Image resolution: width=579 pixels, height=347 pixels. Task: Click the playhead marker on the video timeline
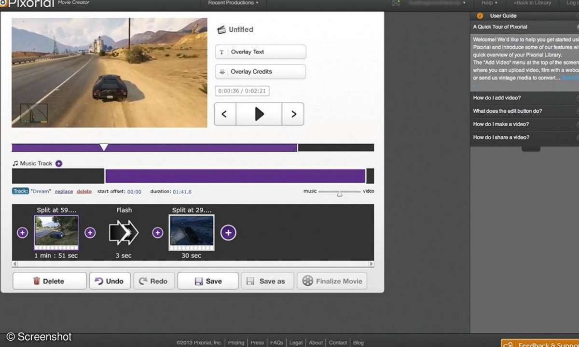tap(104, 147)
